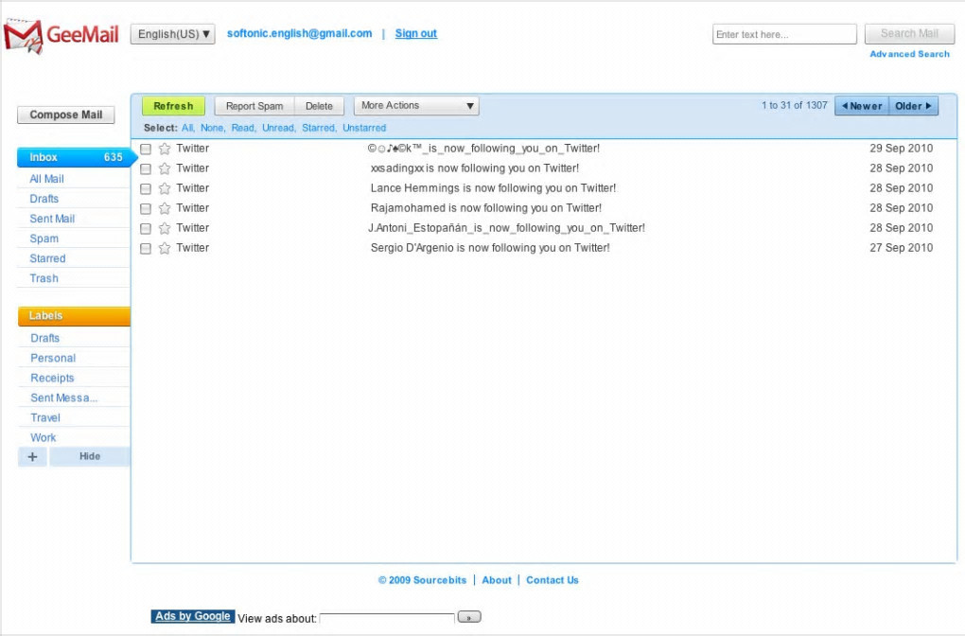Open the Spam folder
This screenshot has height=636, width=965.
pos(44,238)
